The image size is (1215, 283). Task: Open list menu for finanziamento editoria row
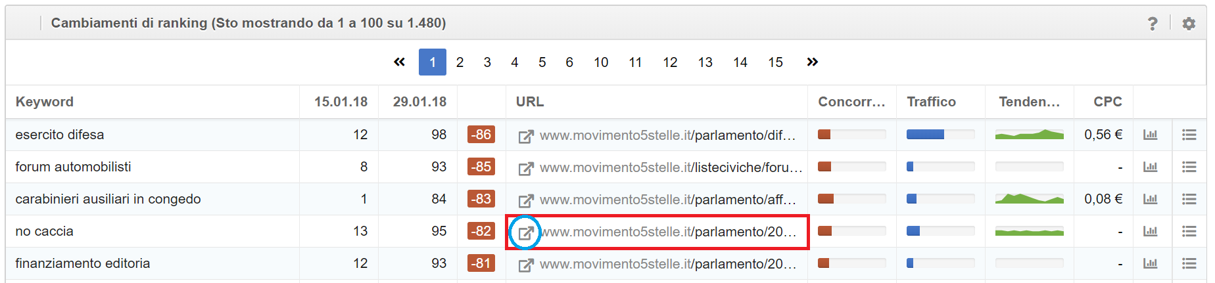pyautogui.click(x=1189, y=263)
